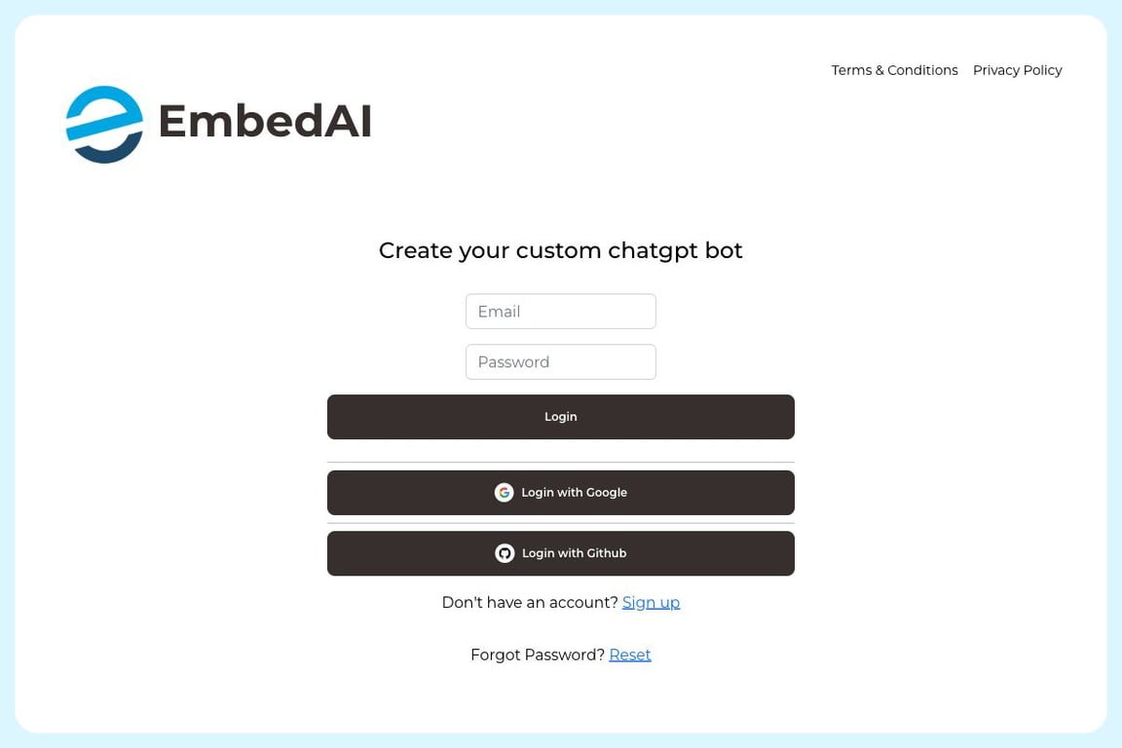Image resolution: width=1122 pixels, height=748 pixels.
Task: Click the EmbedAI wordmark text
Action: point(265,120)
